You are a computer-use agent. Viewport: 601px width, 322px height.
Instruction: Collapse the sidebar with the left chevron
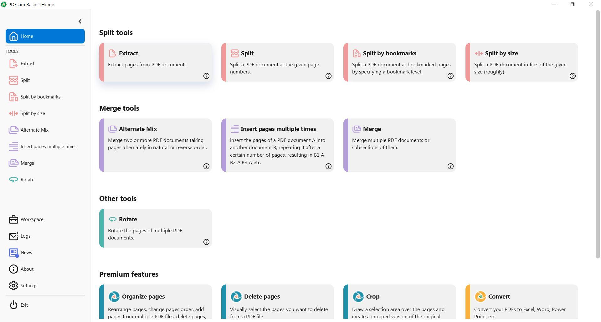tap(80, 21)
